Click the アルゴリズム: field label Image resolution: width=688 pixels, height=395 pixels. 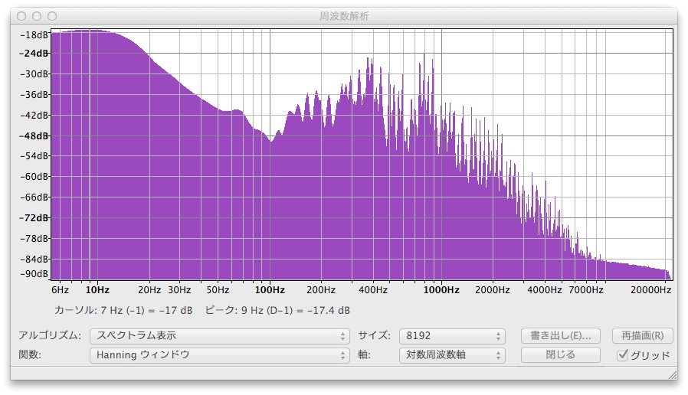click(50, 336)
